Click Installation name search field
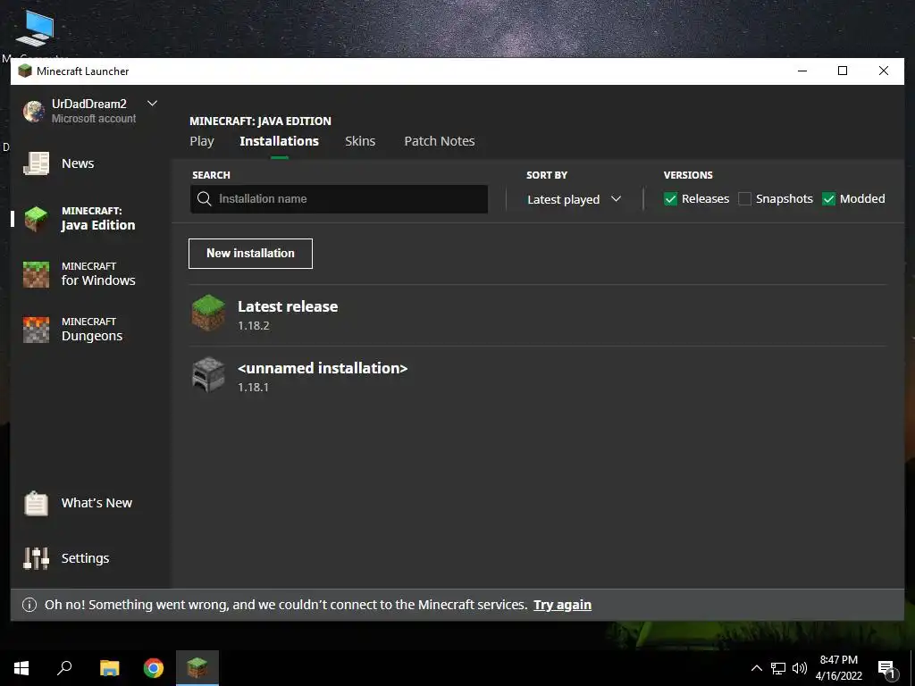The width and height of the screenshot is (915, 686). click(339, 199)
